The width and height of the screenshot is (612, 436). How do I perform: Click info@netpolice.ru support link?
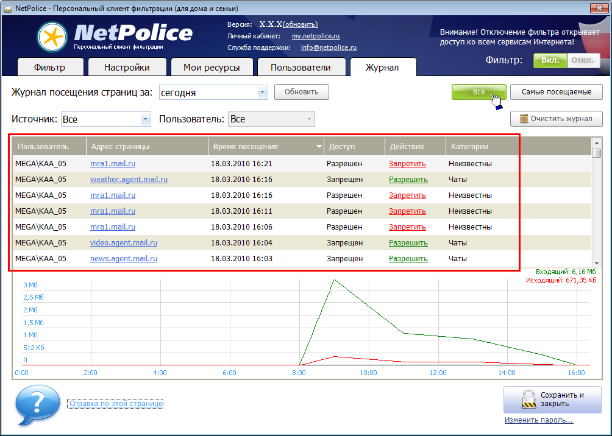pos(329,47)
